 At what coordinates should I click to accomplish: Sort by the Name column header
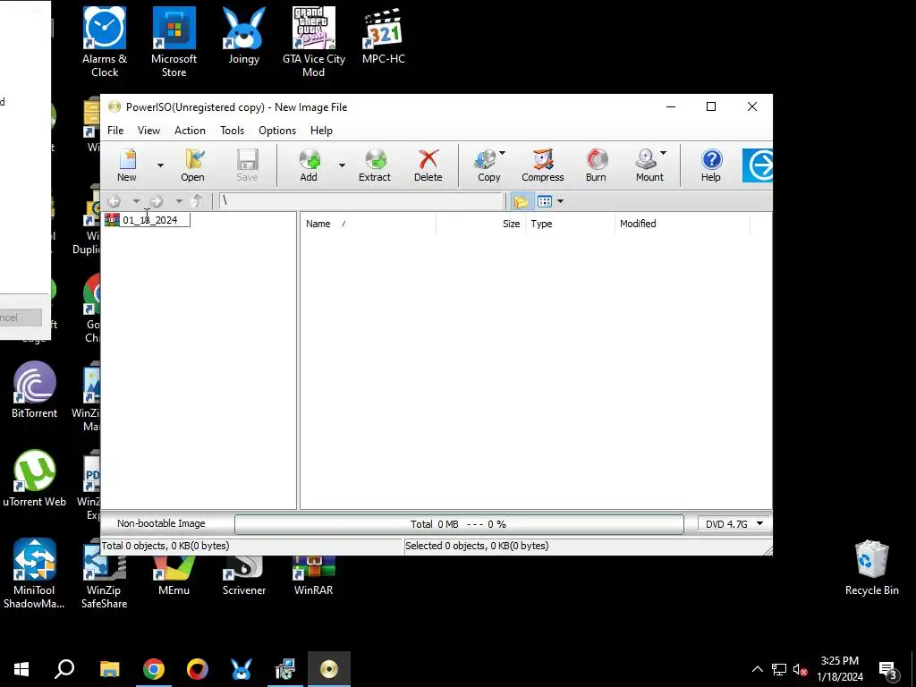[368, 224]
